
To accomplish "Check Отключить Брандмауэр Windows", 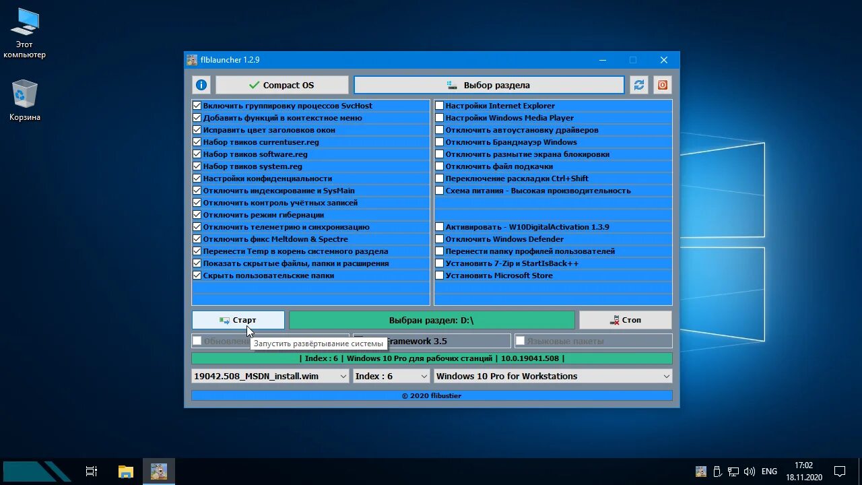I will [440, 142].
